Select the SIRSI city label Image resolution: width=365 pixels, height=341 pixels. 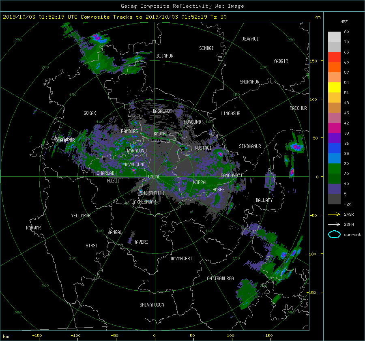[92, 246]
